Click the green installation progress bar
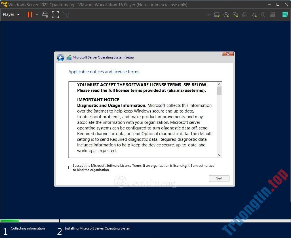Image resolution: width=291 pixels, height=238 pixels. pos(10,221)
